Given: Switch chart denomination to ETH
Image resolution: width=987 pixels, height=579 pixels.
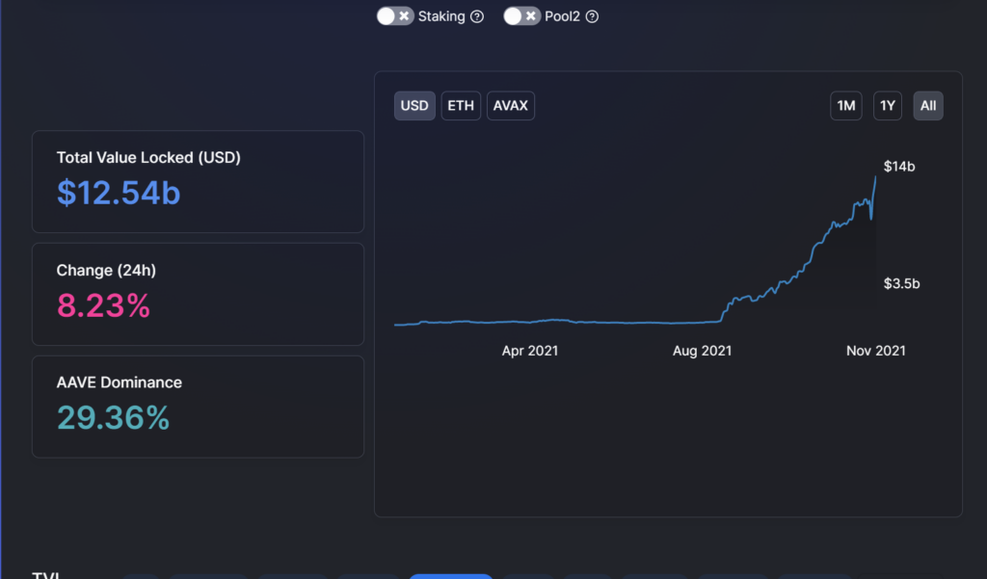Looking at the screenshot, I should click(461, 106).
